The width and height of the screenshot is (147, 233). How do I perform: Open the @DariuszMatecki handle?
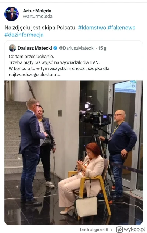point(77,48)
